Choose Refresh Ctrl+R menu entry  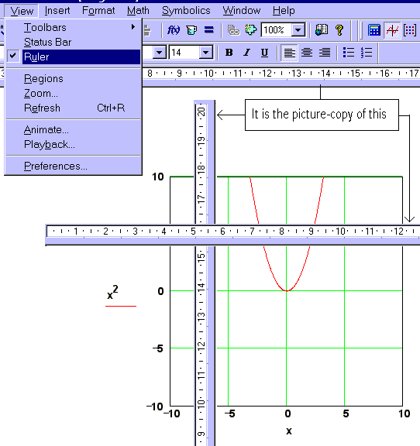point(74,108)
